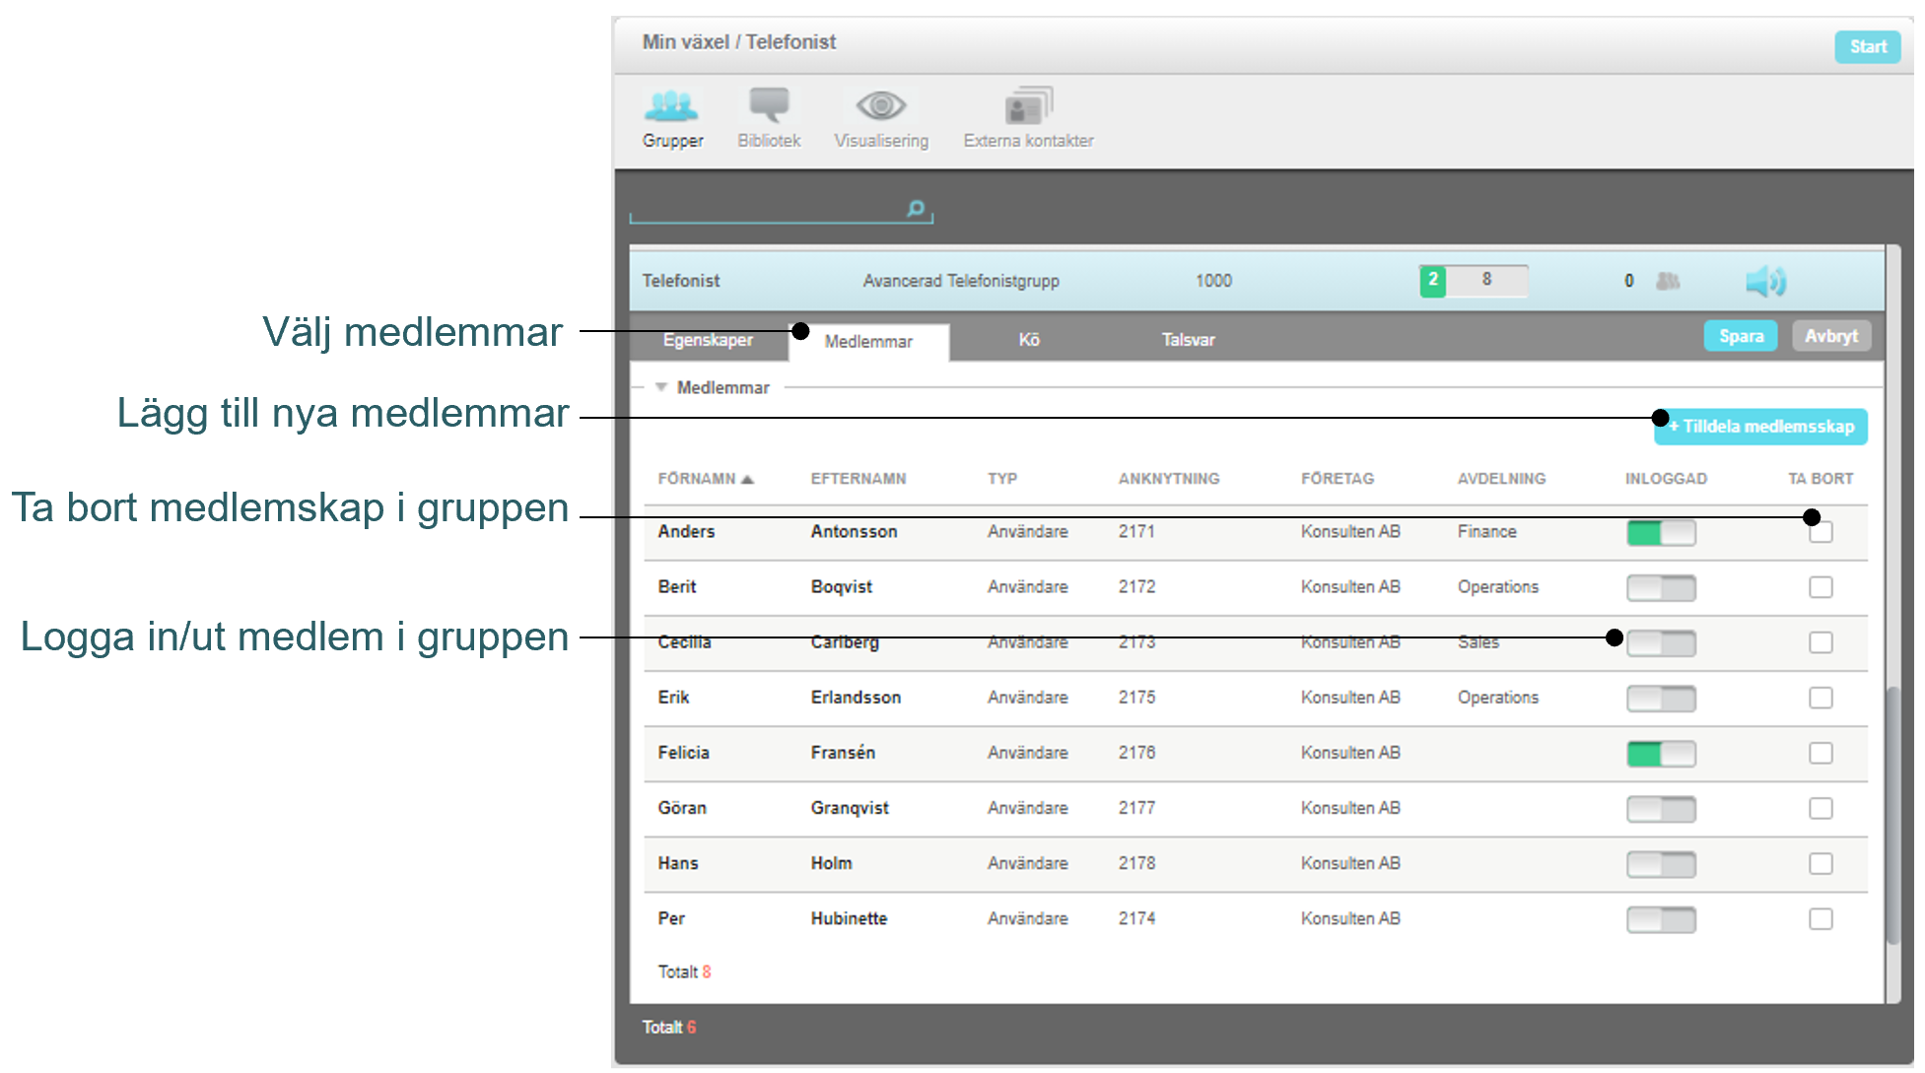Toggle login switch for Per Hubinette

tap(1661, 919)
